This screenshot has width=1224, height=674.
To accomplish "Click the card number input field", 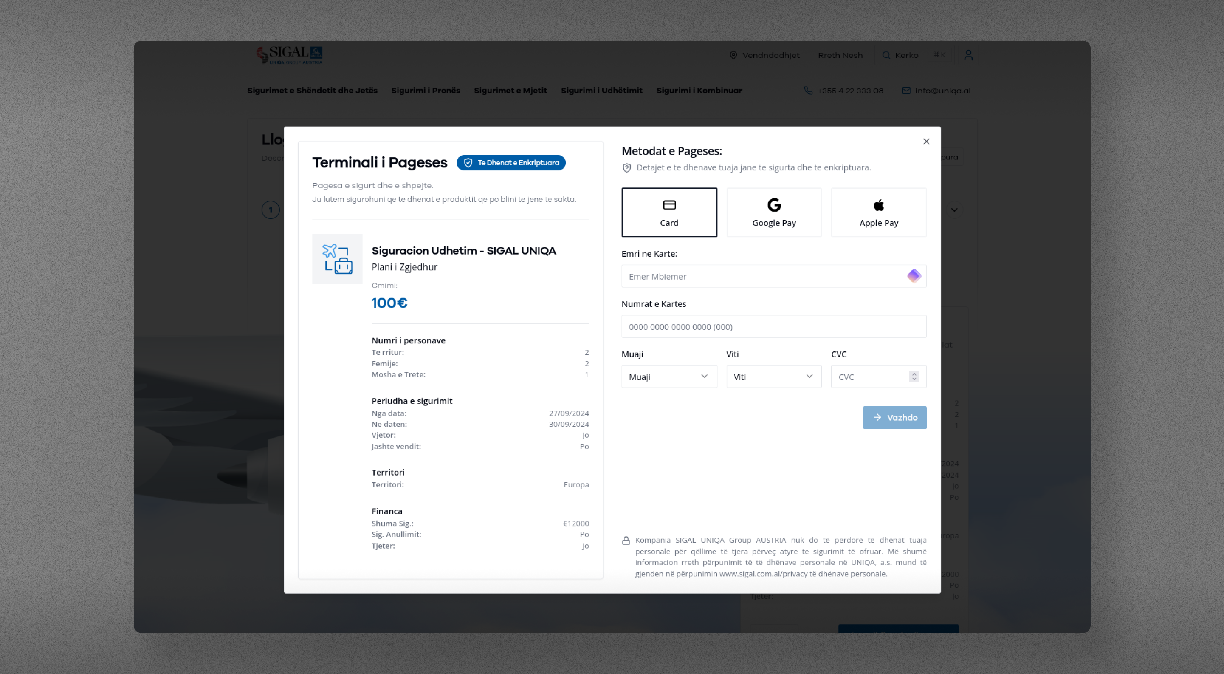I will point(774,326).
